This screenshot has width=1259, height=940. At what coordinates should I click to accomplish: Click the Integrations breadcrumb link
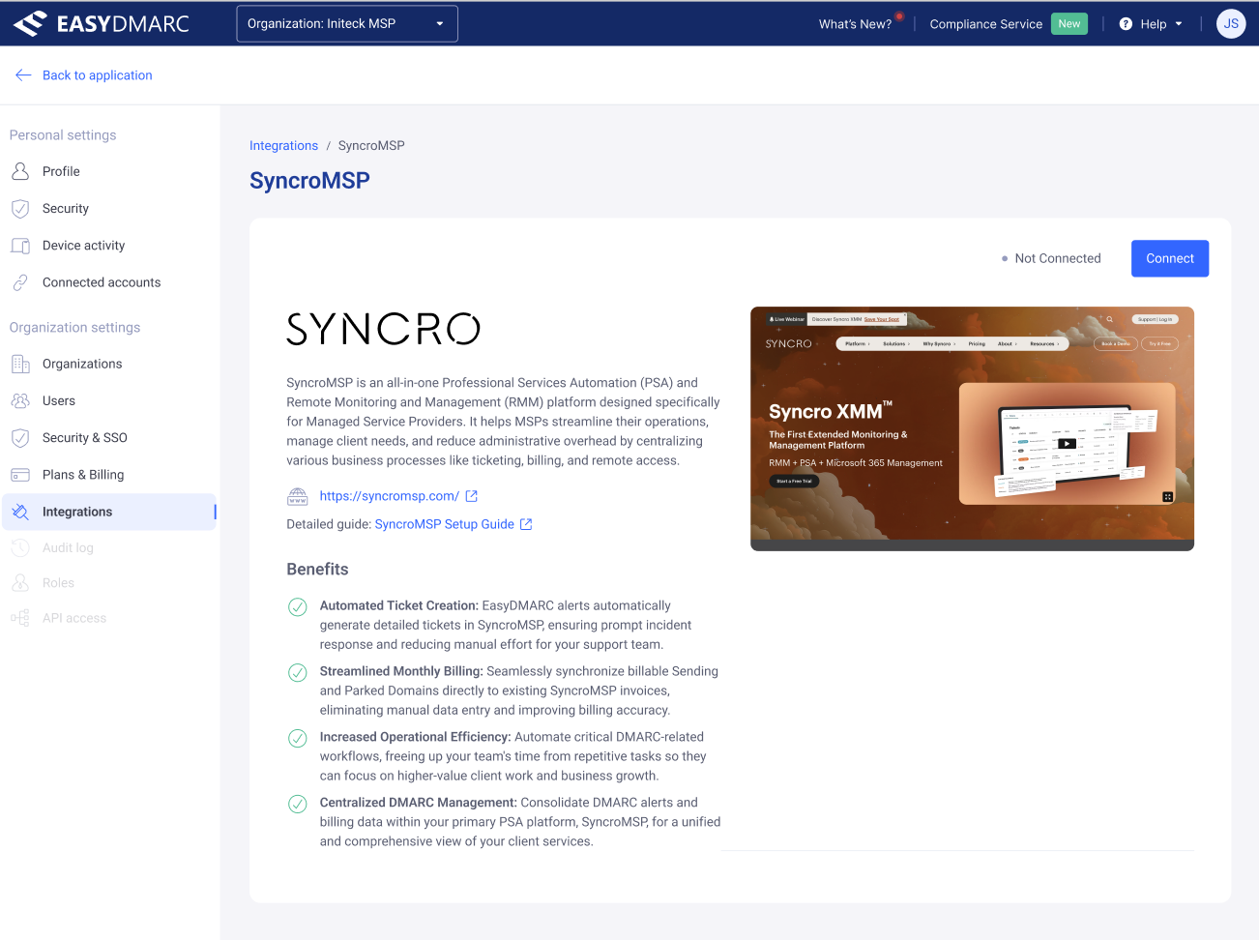[x=283, y=146]
